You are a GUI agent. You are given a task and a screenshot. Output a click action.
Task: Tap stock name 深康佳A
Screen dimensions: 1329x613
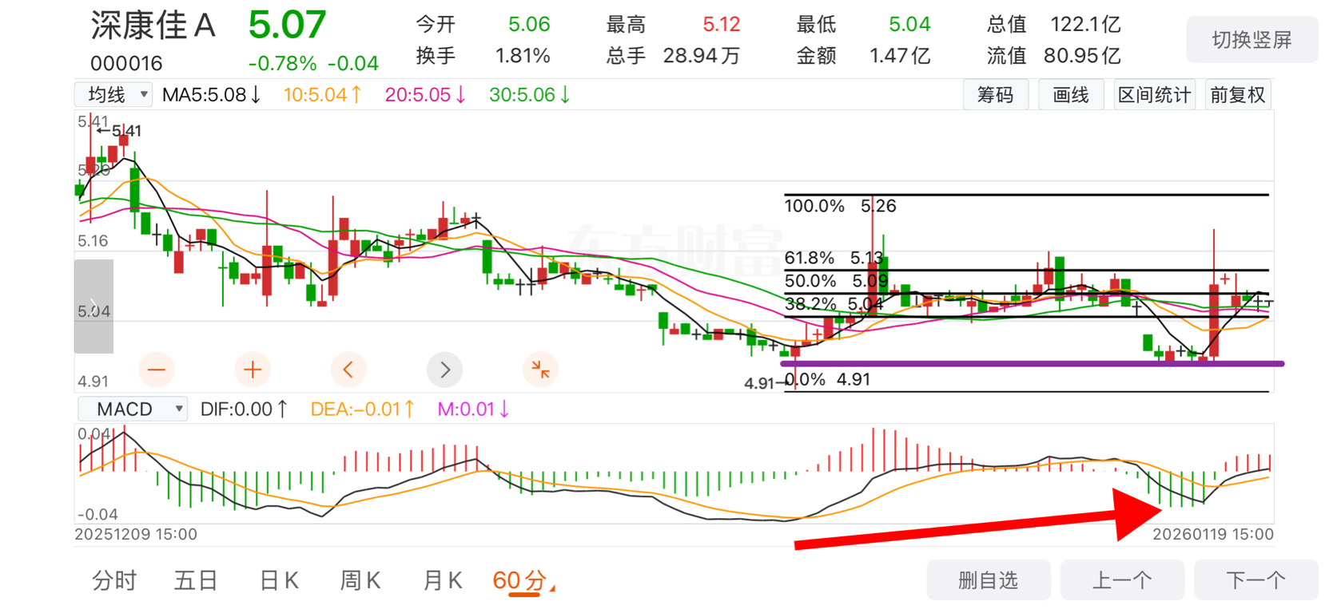pos(153,26)
